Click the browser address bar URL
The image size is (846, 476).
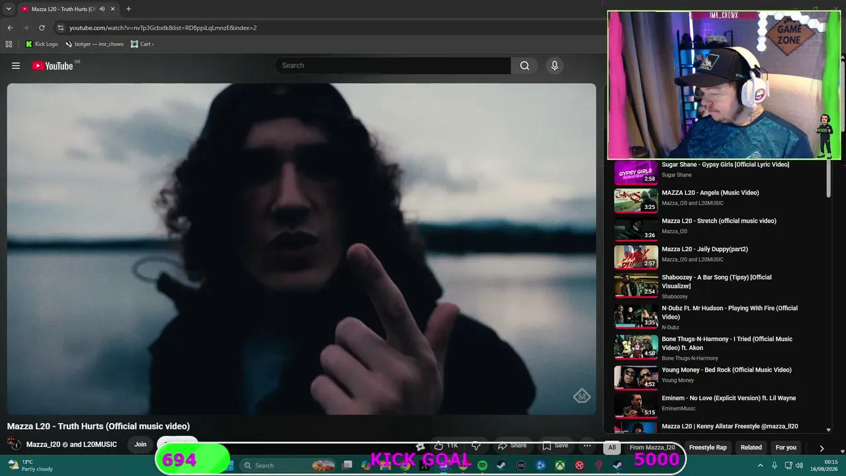[163, 28]
